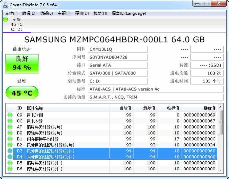Close the CrystalDiskInfo window
The height and width of the screenshot is (179, 229).
pyautogui.click(x=219, y=4)
